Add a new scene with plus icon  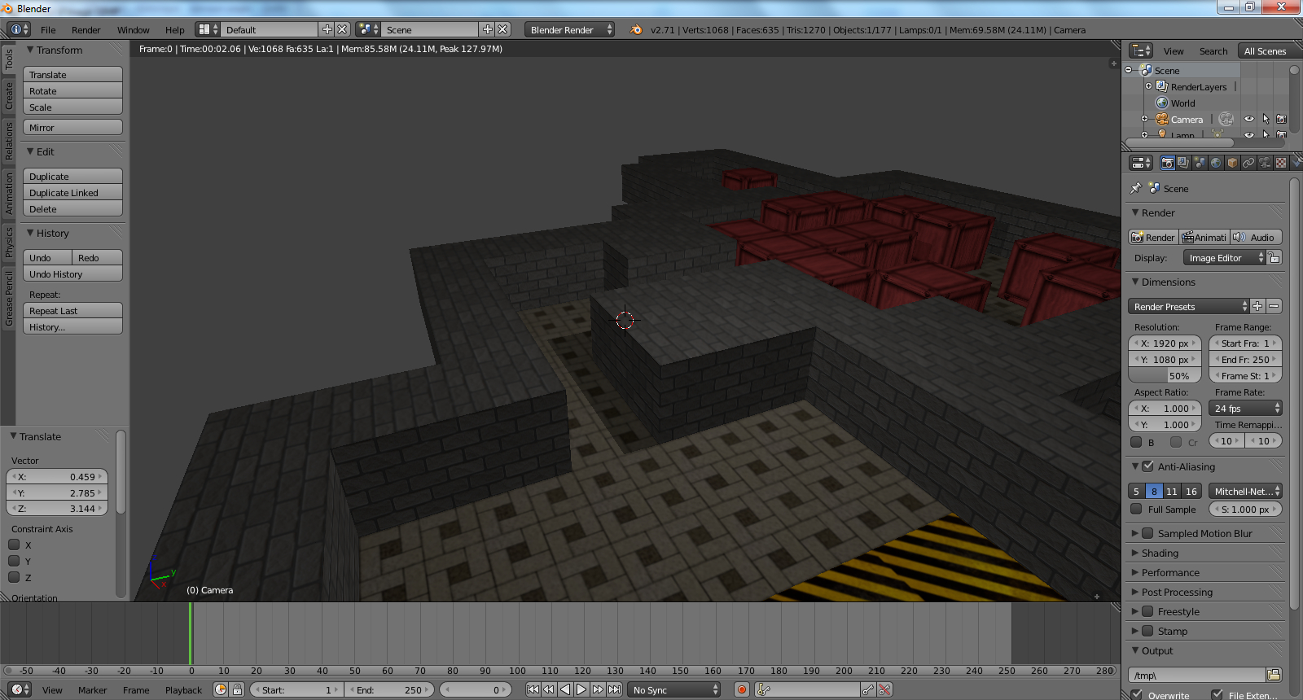click(488, 29)
